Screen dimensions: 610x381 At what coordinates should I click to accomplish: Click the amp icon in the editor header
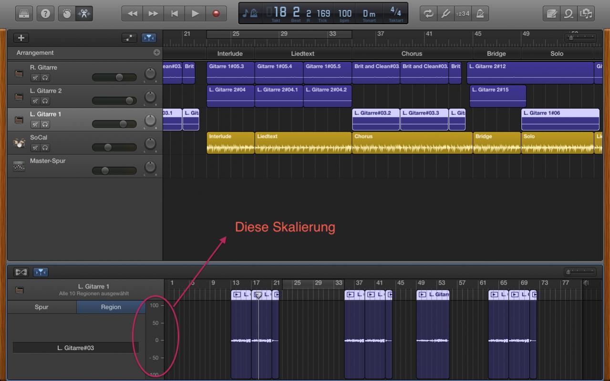click(x=19, y=290)
